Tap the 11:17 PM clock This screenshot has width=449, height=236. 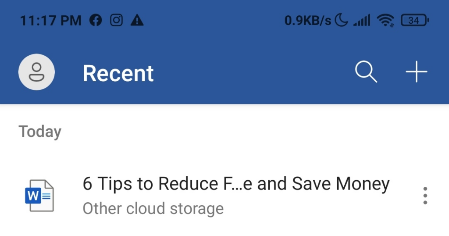pos(50,20)
